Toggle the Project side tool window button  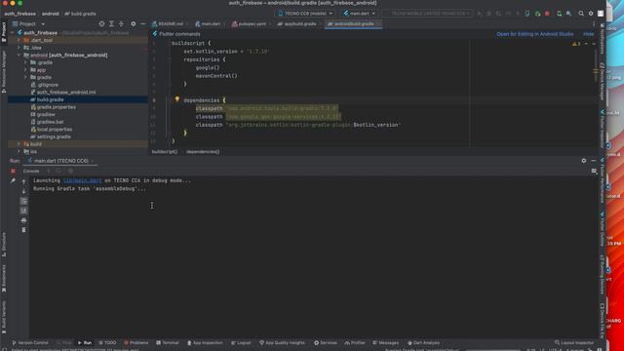(4, 32)
